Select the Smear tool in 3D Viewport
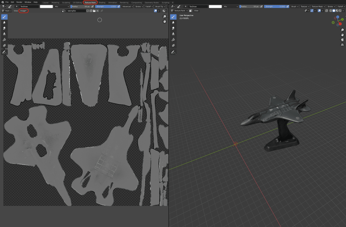The height and width of the screenshot is (227, 346). [x=173, y=28]
